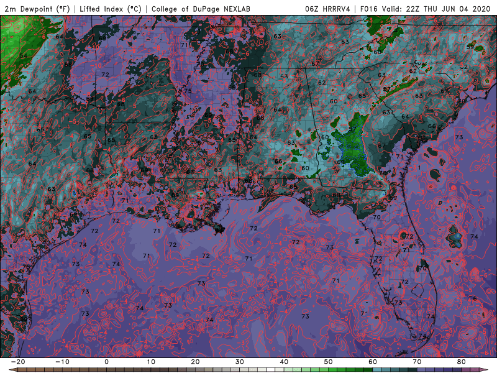Image resolution: width=497 pixels, height=373 pixels.
Task: Click the '2m Dewpoint (°F)' title text
Action: tap(37, 9)
